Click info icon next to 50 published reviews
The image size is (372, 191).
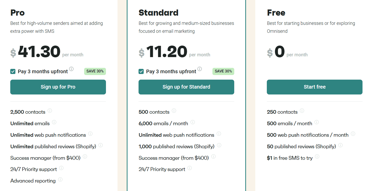[x=340, y=145]
